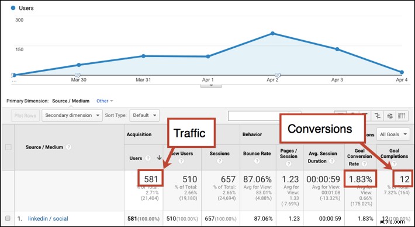Screen dimensions: 415x227
Task: Open the annotation marker under Mar 30
Action: click(x=78, y=75)
